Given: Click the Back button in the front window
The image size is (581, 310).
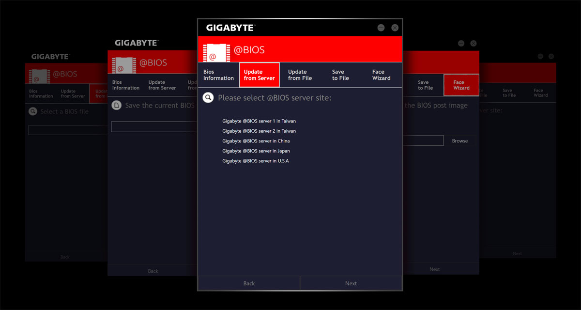Looking at the screenshot, I should [249, 283].
